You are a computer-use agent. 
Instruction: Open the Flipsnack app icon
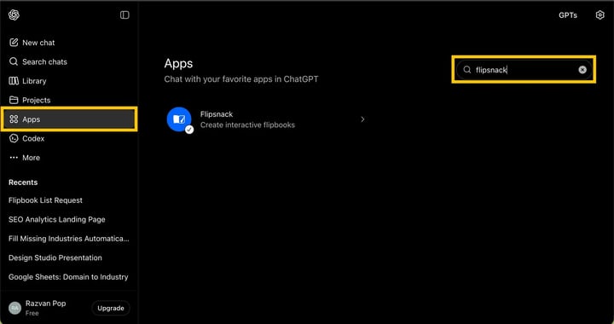pyautogui.click(x=179, y=119)
